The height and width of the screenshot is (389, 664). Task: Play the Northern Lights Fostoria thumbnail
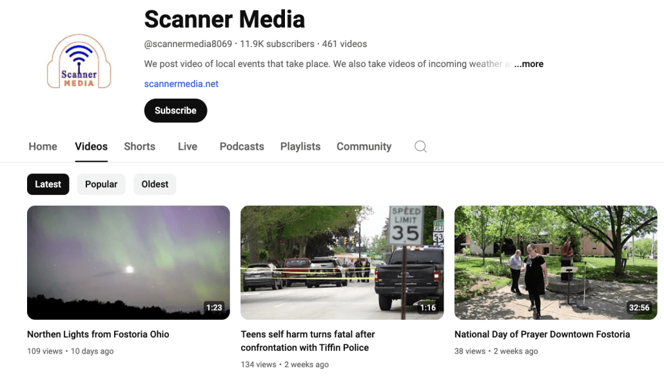pos(128,263)
